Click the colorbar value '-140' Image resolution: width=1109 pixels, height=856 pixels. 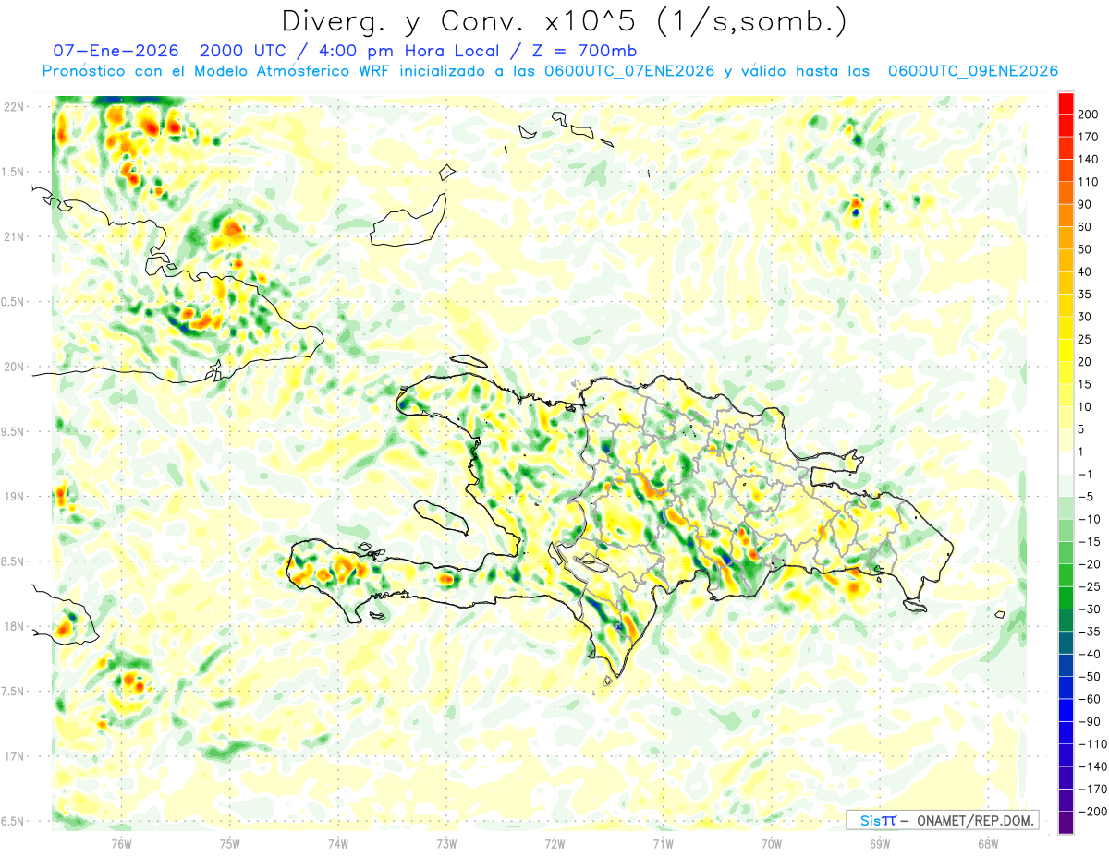(x=1092, y=767)
